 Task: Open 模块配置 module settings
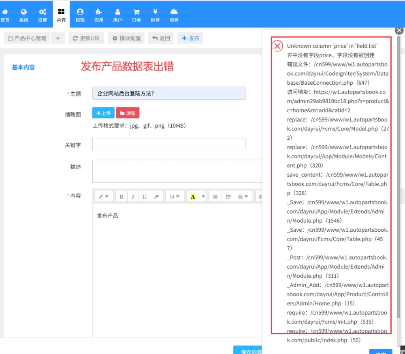[x=126, y=38]
